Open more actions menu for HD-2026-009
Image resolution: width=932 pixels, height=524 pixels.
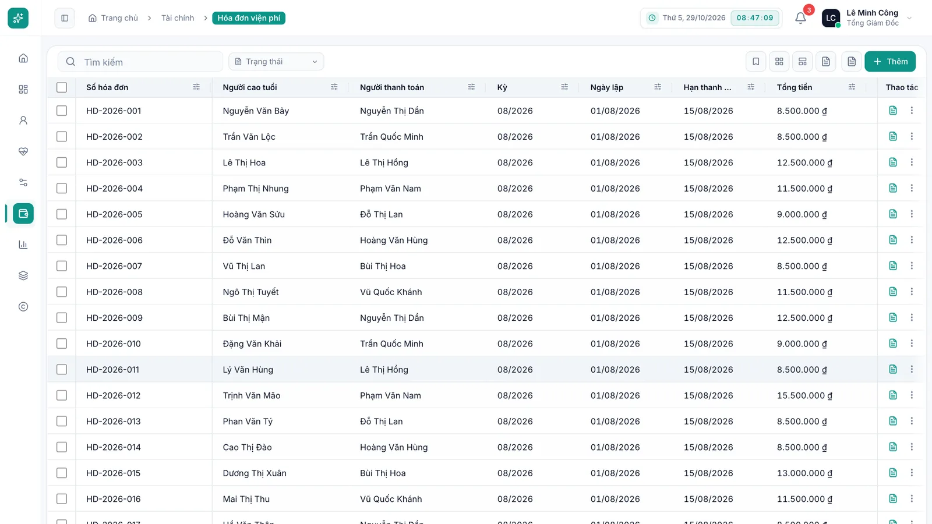912,318
